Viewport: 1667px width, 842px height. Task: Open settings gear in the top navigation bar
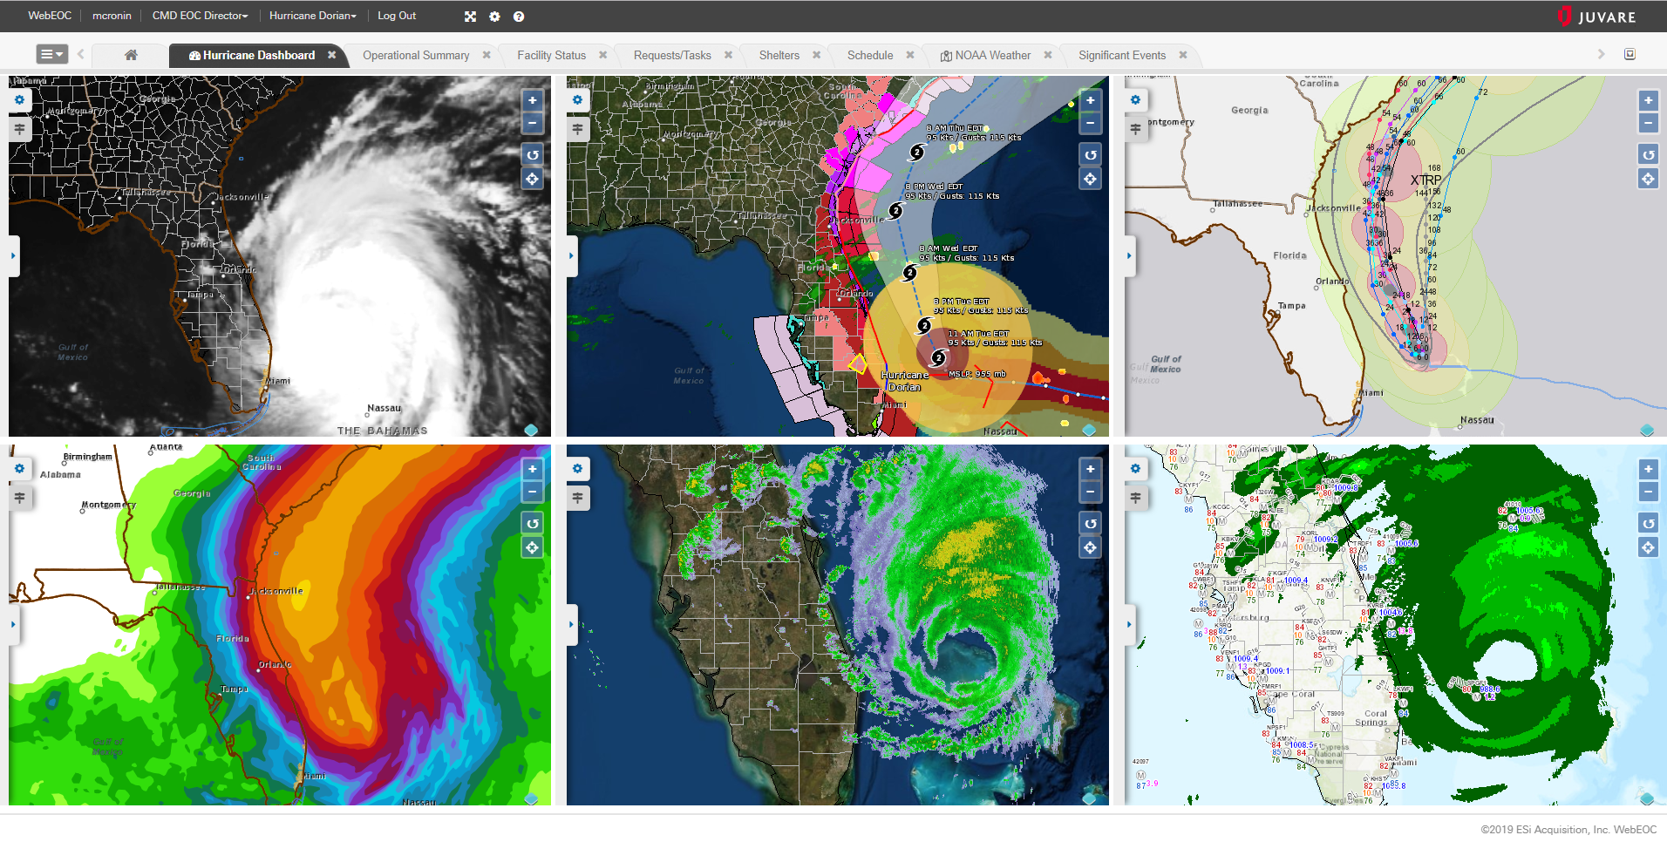click(494, 17)
